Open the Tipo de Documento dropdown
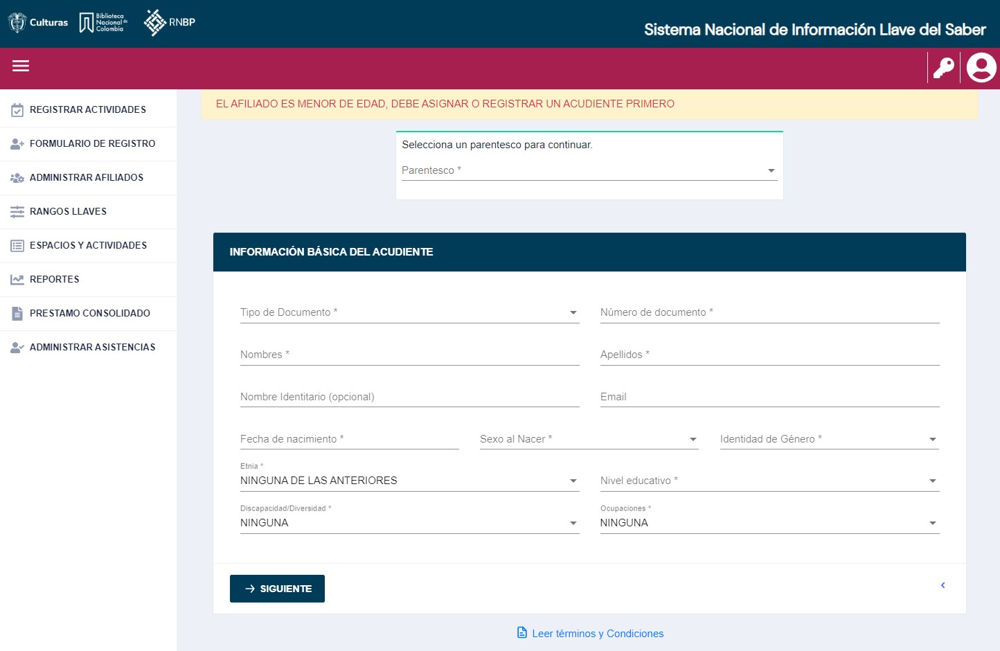Screen dimensions: 1000x651 tap(409, 312)
